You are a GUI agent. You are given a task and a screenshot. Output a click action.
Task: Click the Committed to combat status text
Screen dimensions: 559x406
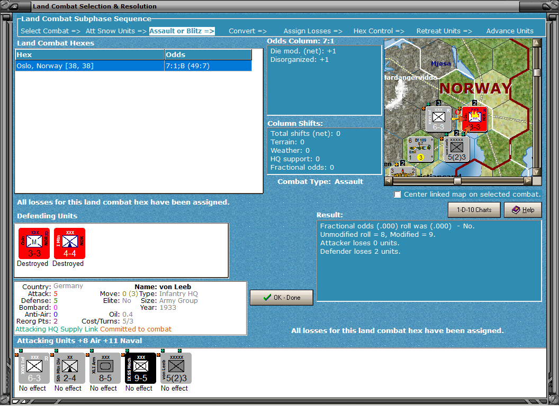(136, 329)
